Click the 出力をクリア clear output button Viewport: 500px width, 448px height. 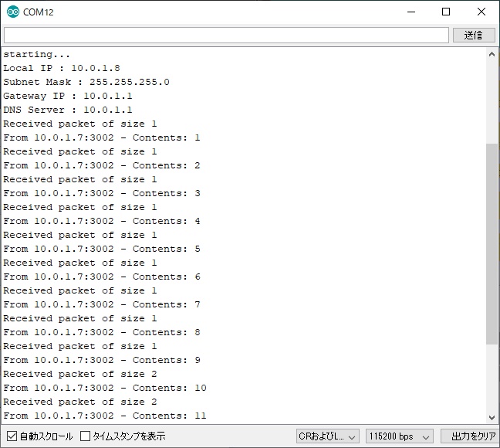click(x=470, y=436)
